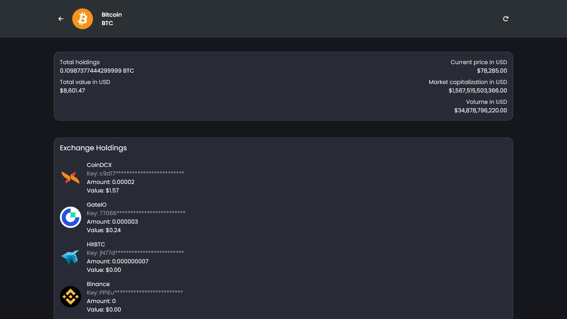Select the Bitcoin title text
567x319 pixels.
(112, 15)
